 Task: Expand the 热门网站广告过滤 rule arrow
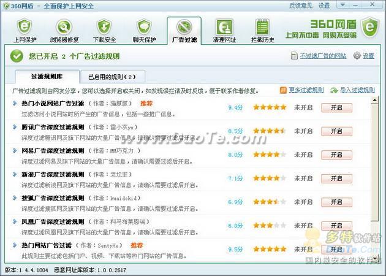(x=15, y=245)
